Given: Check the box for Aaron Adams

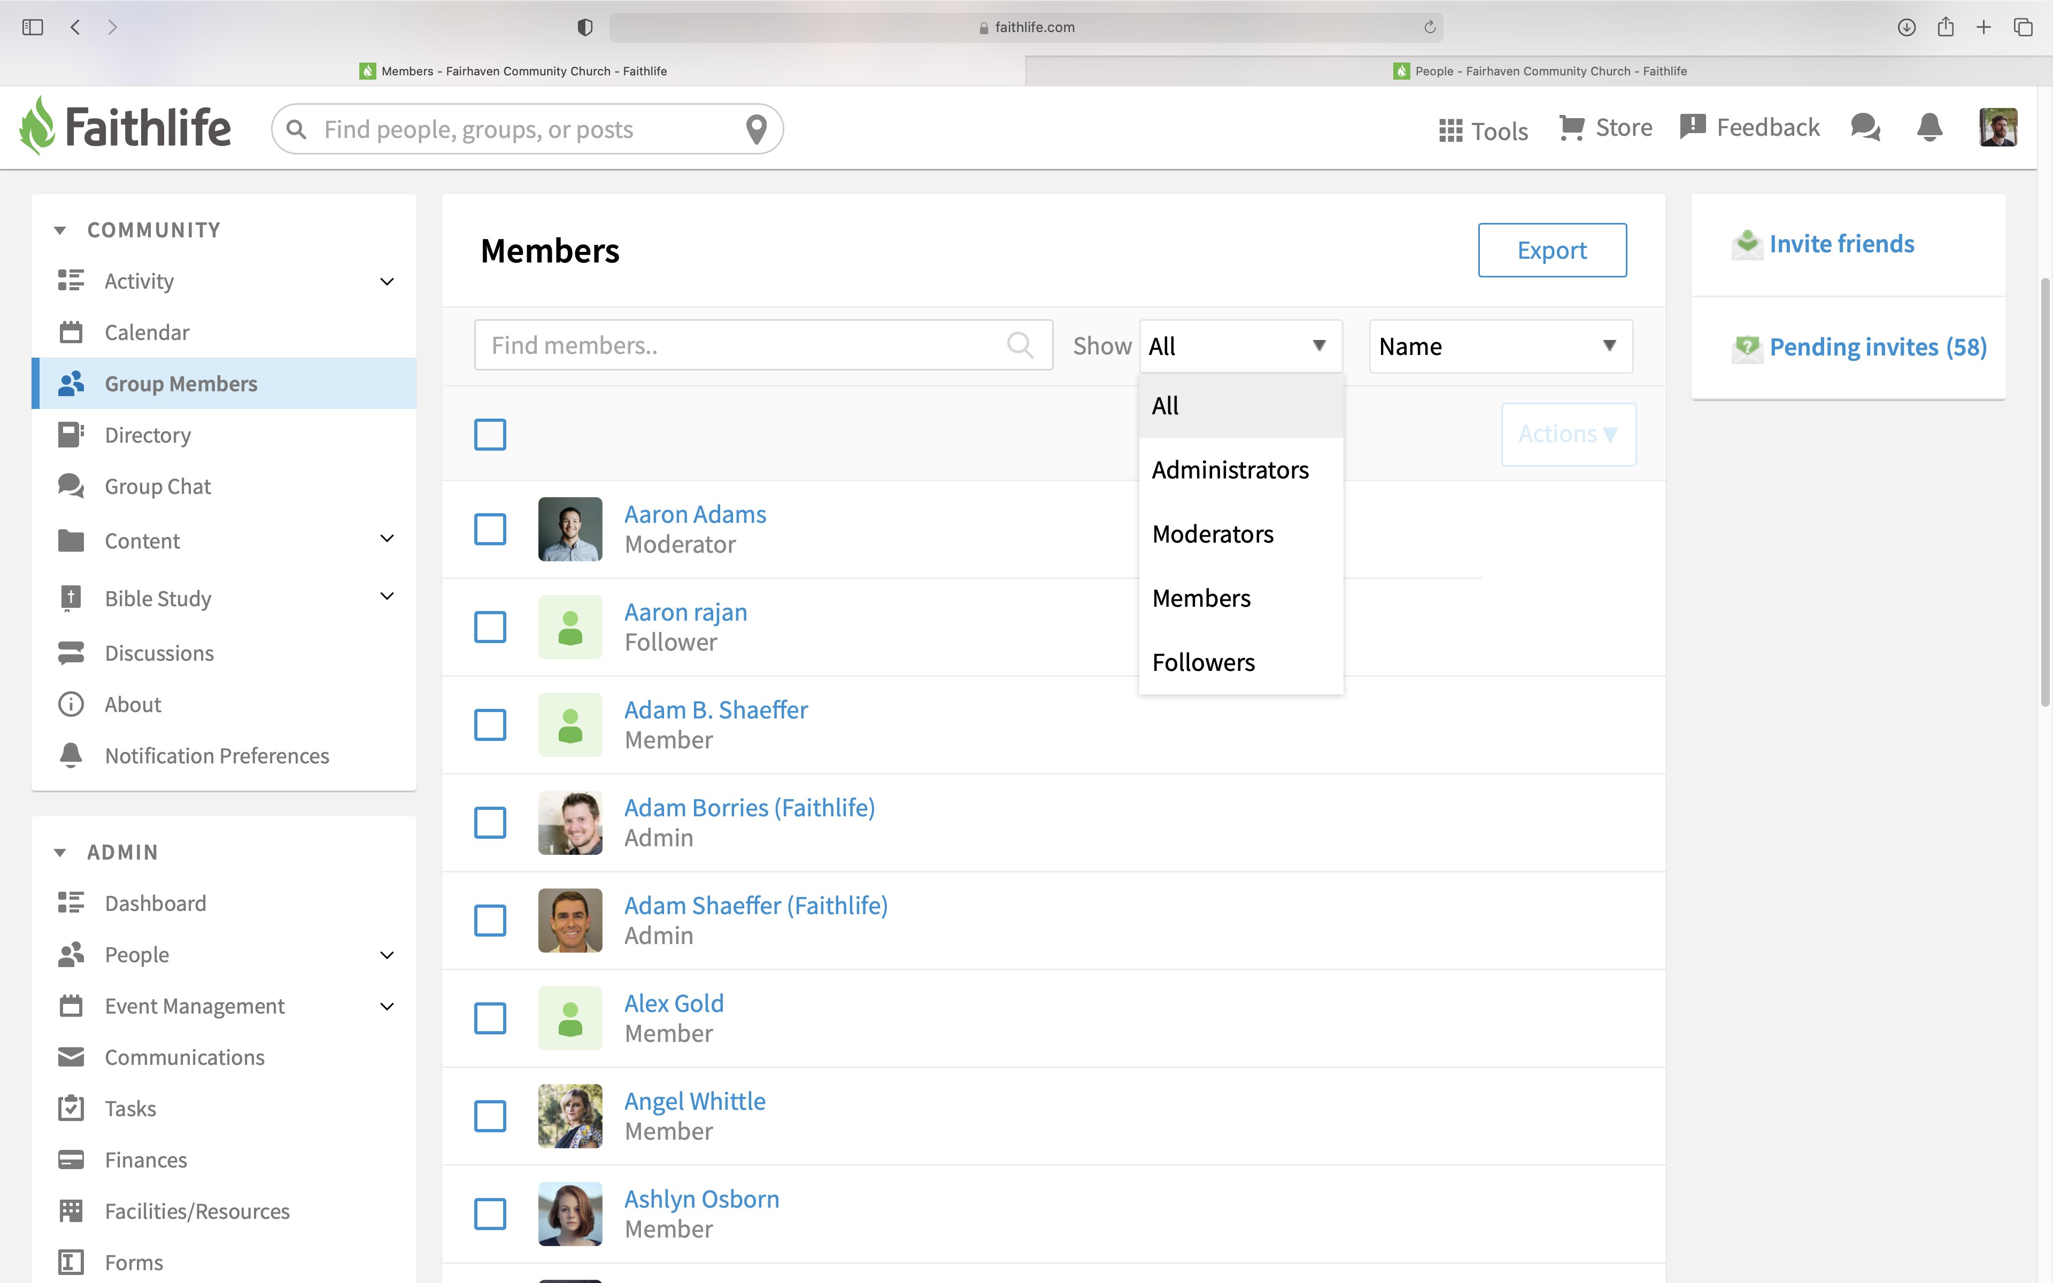Looking at the screenshot, I should [x=490, y=529].
